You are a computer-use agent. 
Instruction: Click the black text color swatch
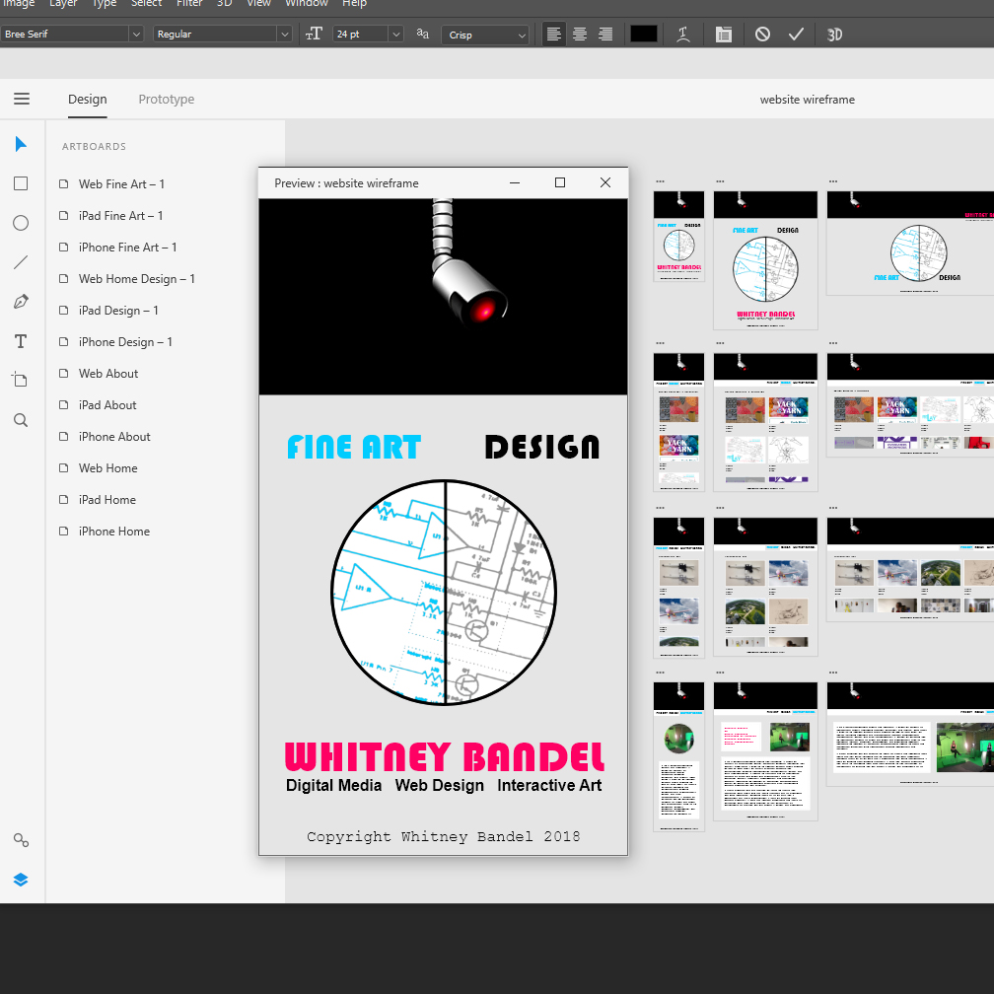[643, 34]
